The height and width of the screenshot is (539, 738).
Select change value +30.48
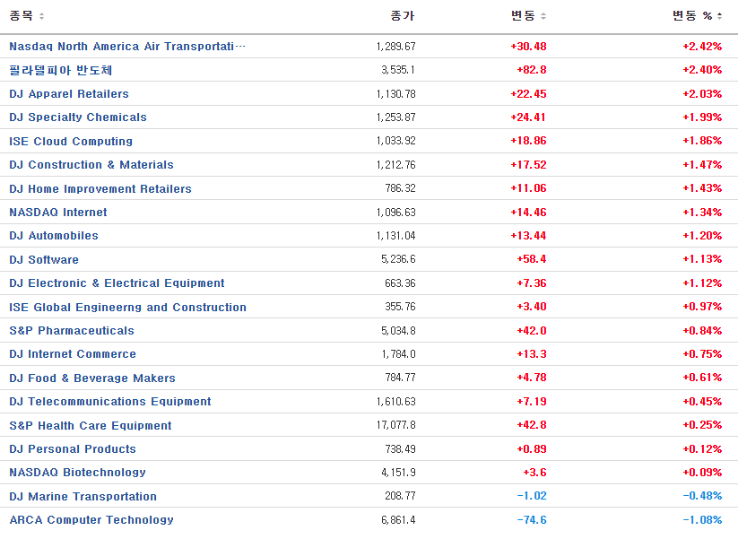pos(528,47)
